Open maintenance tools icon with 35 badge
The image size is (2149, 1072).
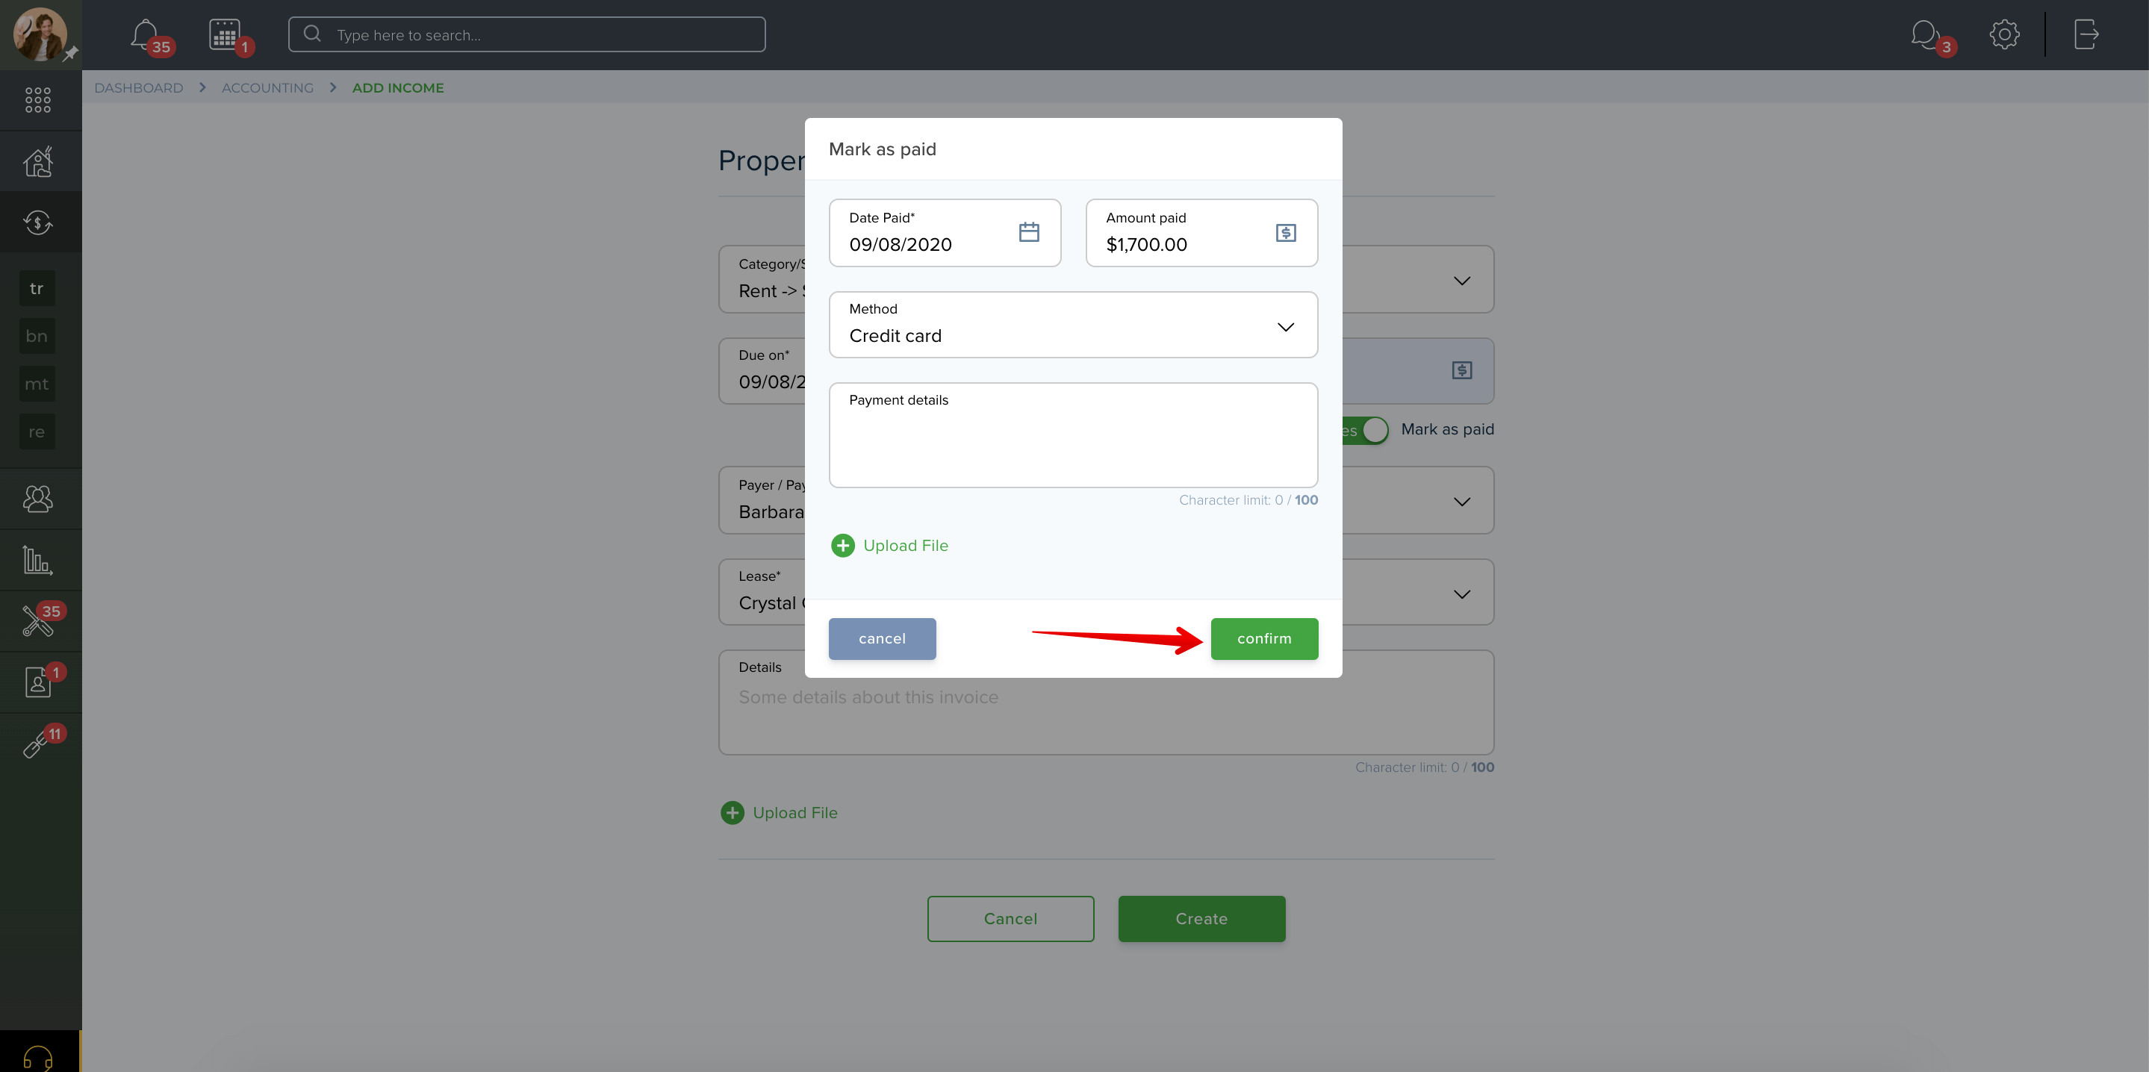[38, 622]
